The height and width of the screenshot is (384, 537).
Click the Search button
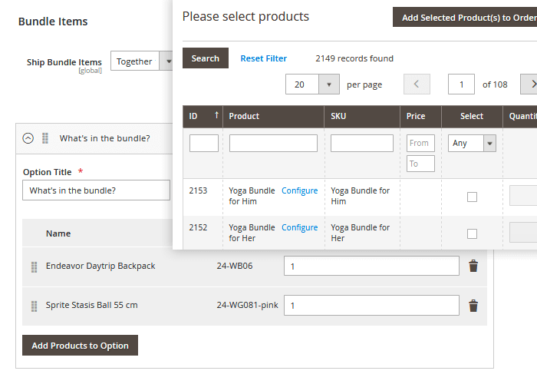(x=206, y=58)
